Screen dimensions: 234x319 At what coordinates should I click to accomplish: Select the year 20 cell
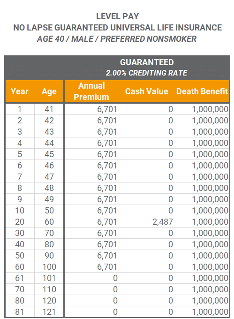20,222
